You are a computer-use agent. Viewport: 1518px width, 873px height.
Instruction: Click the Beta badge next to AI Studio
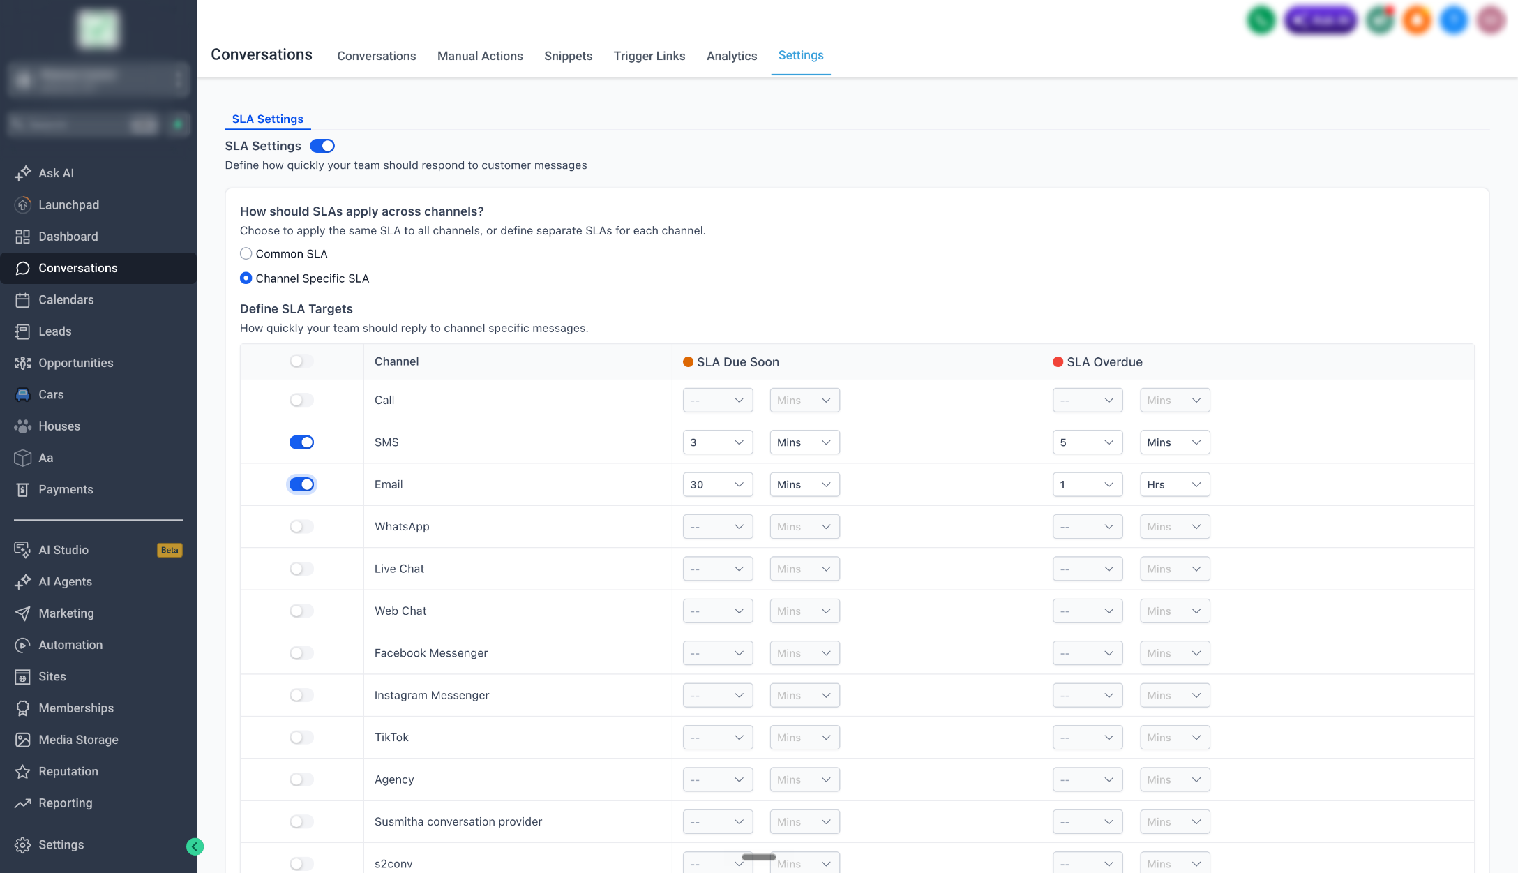(170, 550)
